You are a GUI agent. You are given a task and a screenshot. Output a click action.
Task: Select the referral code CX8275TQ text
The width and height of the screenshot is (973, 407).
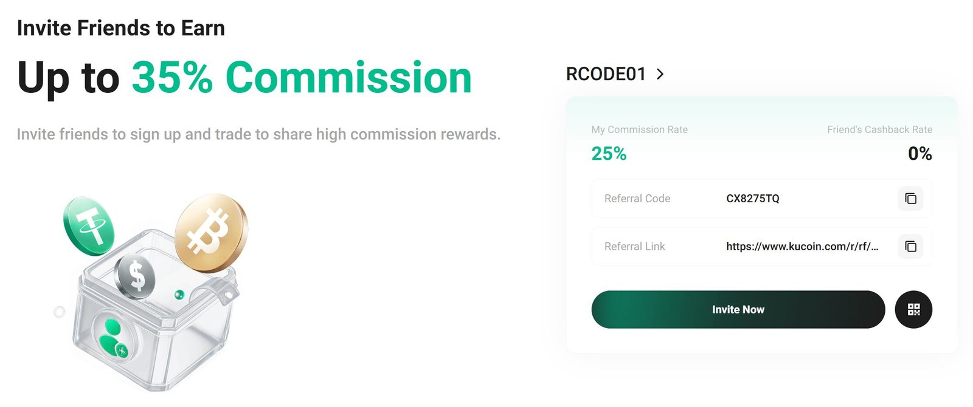coord(753,199)
